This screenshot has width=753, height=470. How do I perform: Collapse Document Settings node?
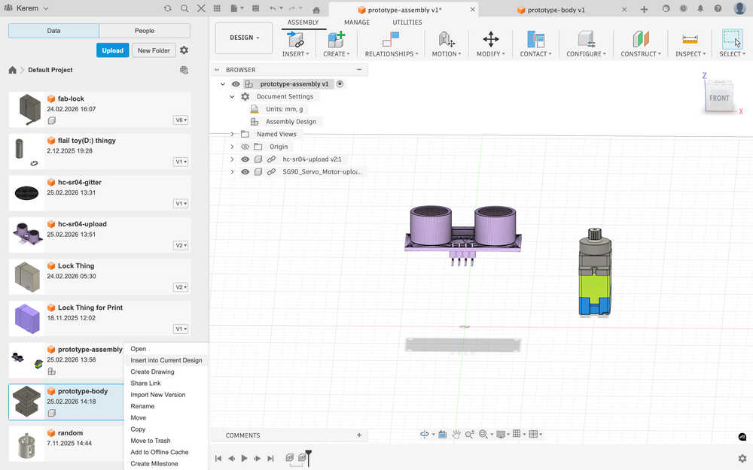coord(232,96)
